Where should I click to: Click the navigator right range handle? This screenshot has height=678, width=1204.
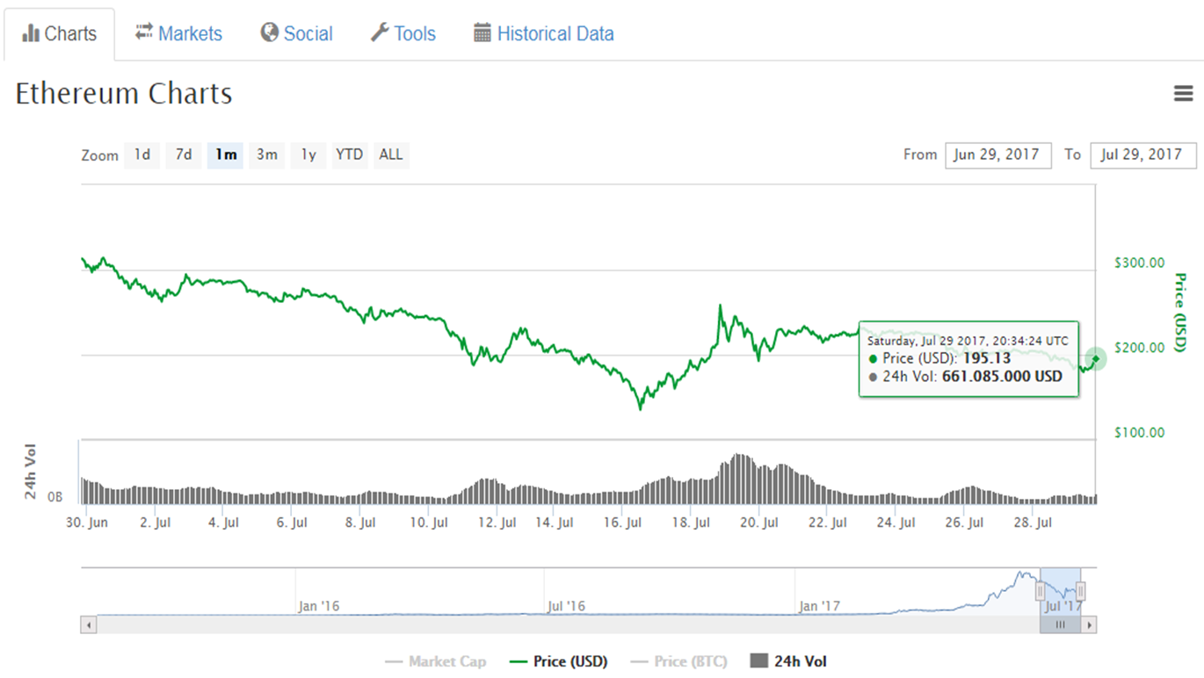click(x=1081, y=591)
